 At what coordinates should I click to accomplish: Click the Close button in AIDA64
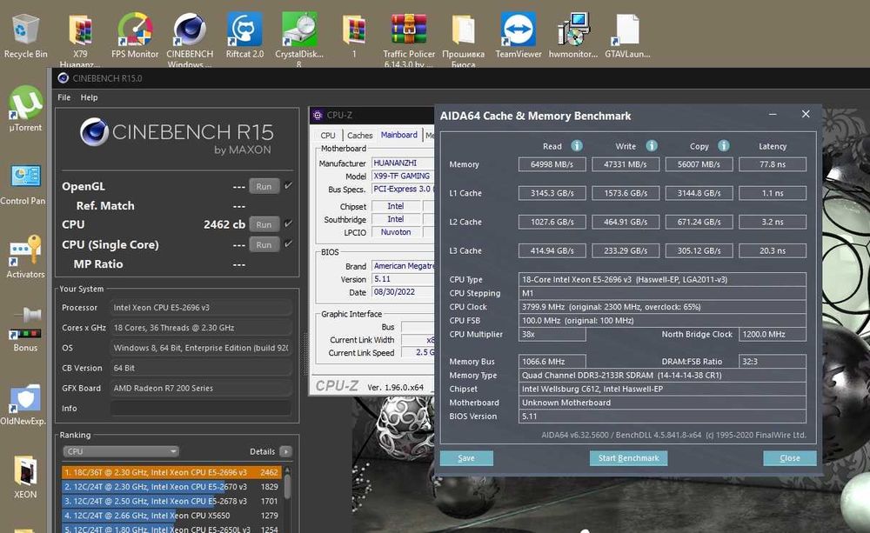click(x=790, y=458)
